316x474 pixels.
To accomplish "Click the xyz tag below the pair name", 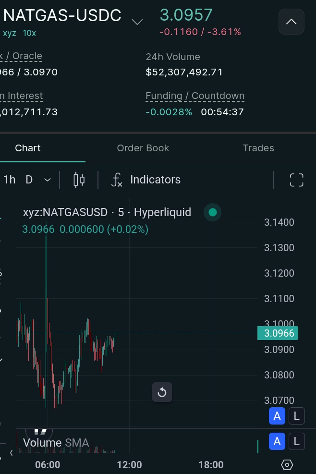I will [10, 33].
